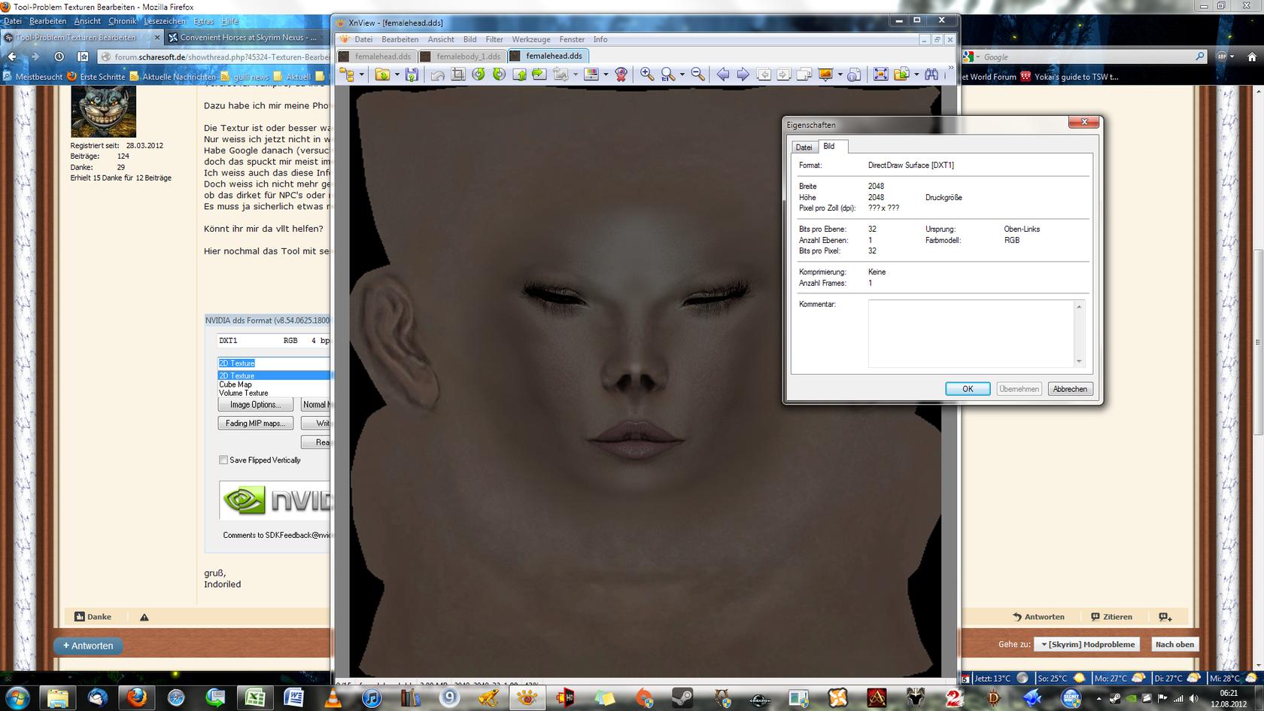The width and height of the screenshot is (1264, 711).
Task: Click the Antworten reply button
Action: (x=89, y=646)
